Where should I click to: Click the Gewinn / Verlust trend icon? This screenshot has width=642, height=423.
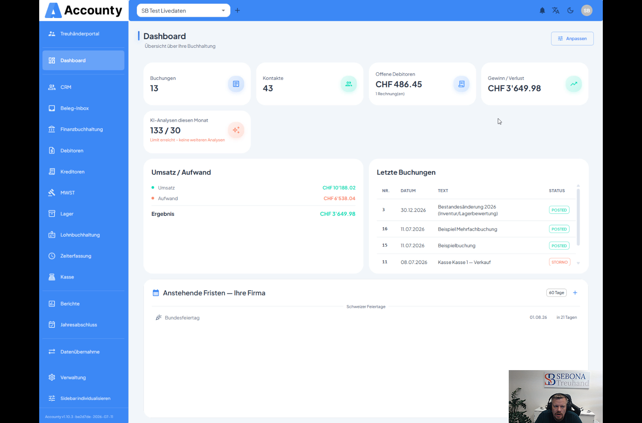pos(574,84)
